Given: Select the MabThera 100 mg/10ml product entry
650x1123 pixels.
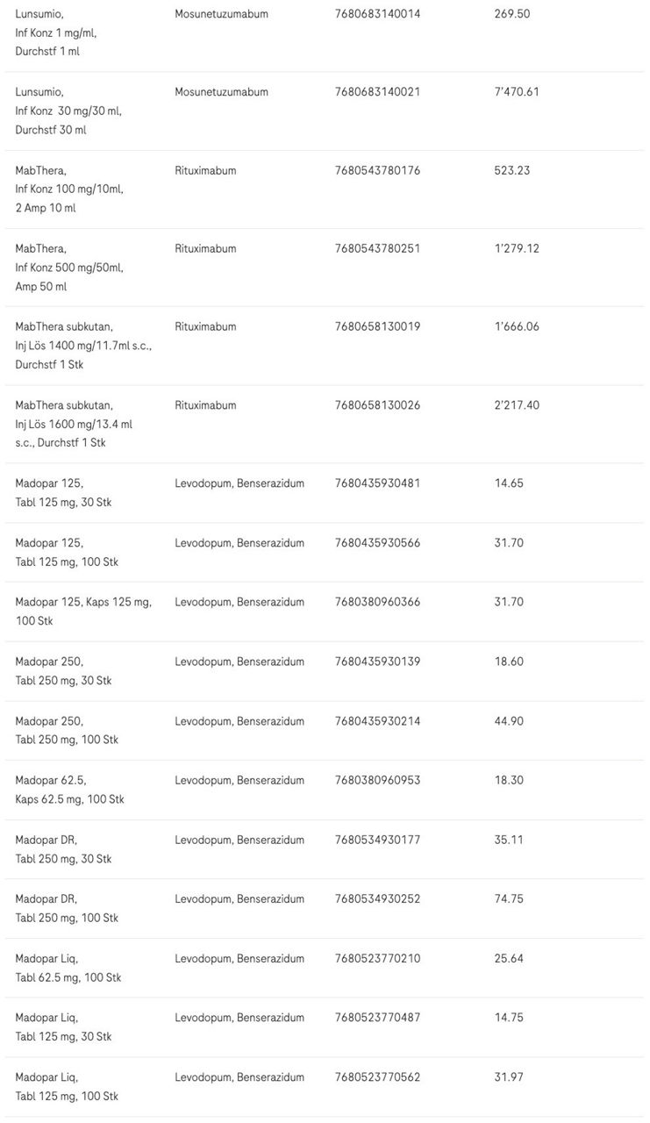Looking at the screenshot, I should coord(68,189).
